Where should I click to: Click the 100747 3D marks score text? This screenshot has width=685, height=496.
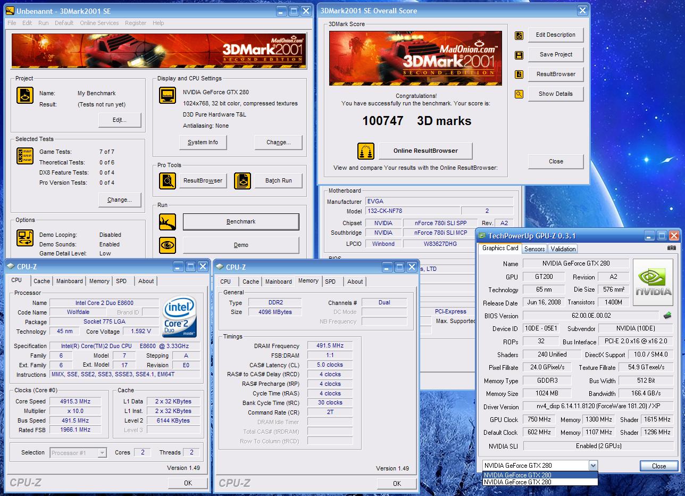417,121
